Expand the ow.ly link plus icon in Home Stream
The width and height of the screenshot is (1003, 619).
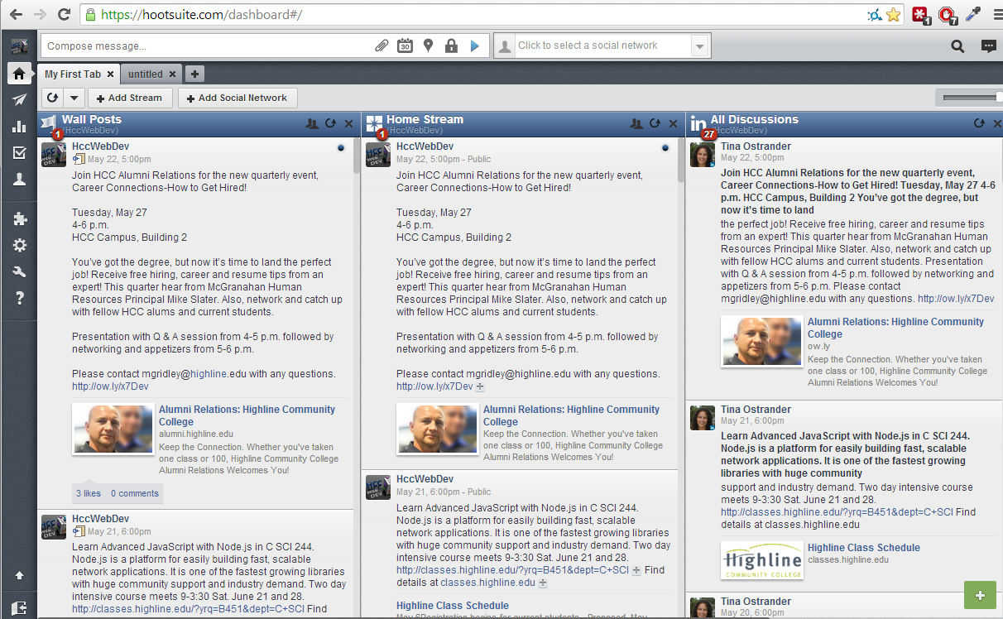481,387
